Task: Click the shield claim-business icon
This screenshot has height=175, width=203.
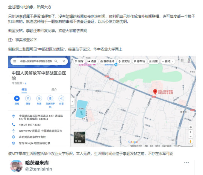Action: (x=14, y=137)
